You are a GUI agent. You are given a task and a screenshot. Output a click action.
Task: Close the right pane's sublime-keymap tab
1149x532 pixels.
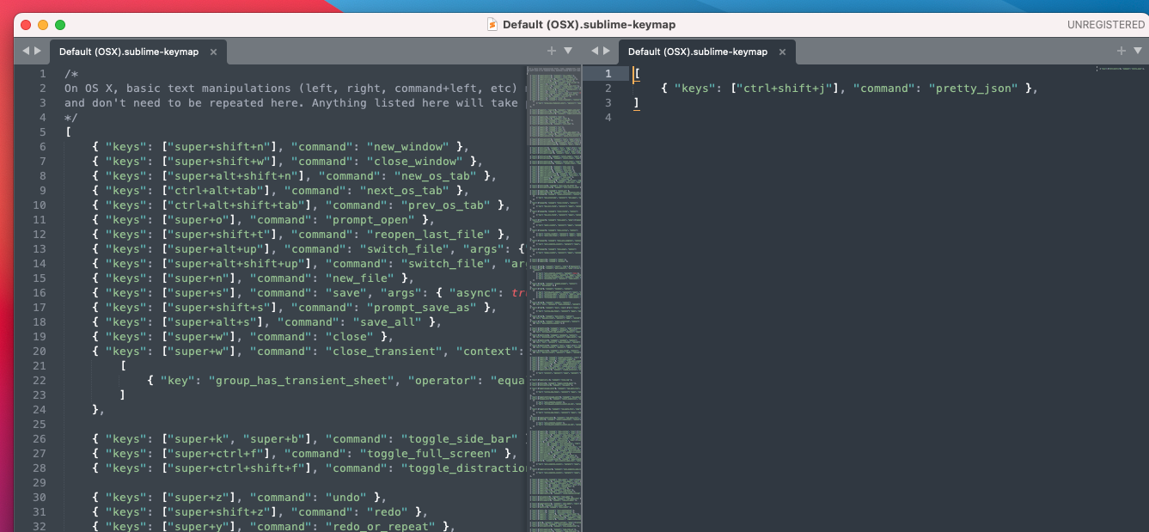782,51
